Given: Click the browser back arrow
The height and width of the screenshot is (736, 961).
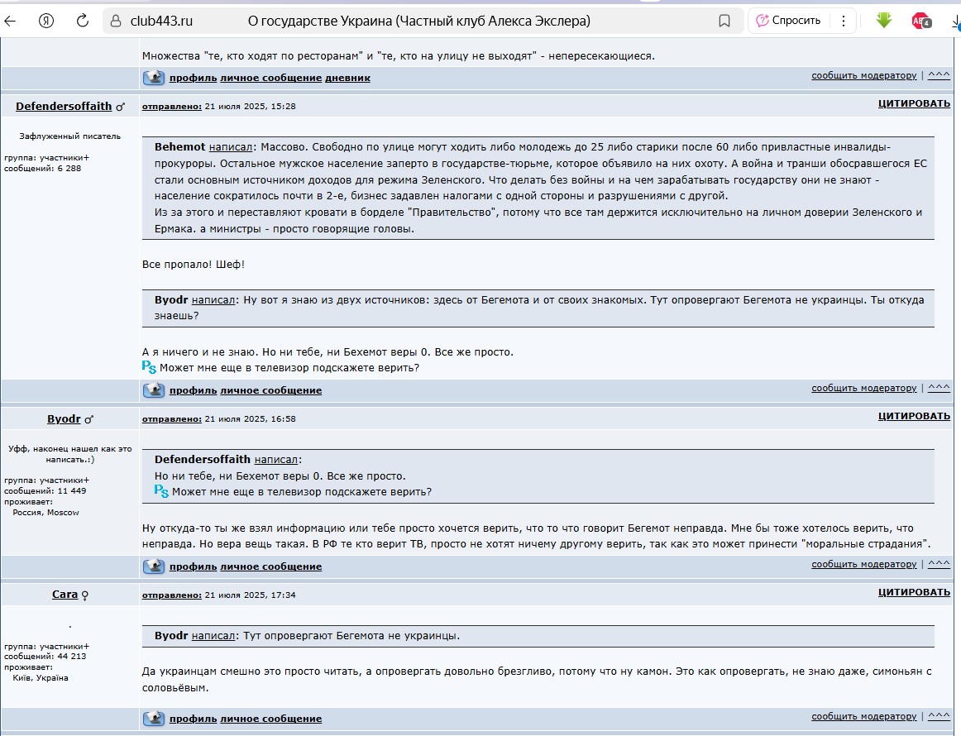Looking at the screenshot, I should coord(11,22).
